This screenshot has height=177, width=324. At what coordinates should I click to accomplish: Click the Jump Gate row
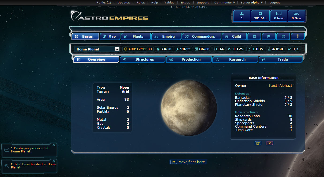click(x=263, y=130)
